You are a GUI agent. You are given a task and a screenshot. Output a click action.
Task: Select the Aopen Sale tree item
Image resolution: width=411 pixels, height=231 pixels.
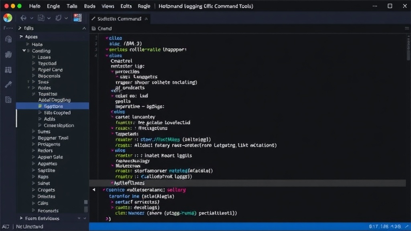click(50, 157)
